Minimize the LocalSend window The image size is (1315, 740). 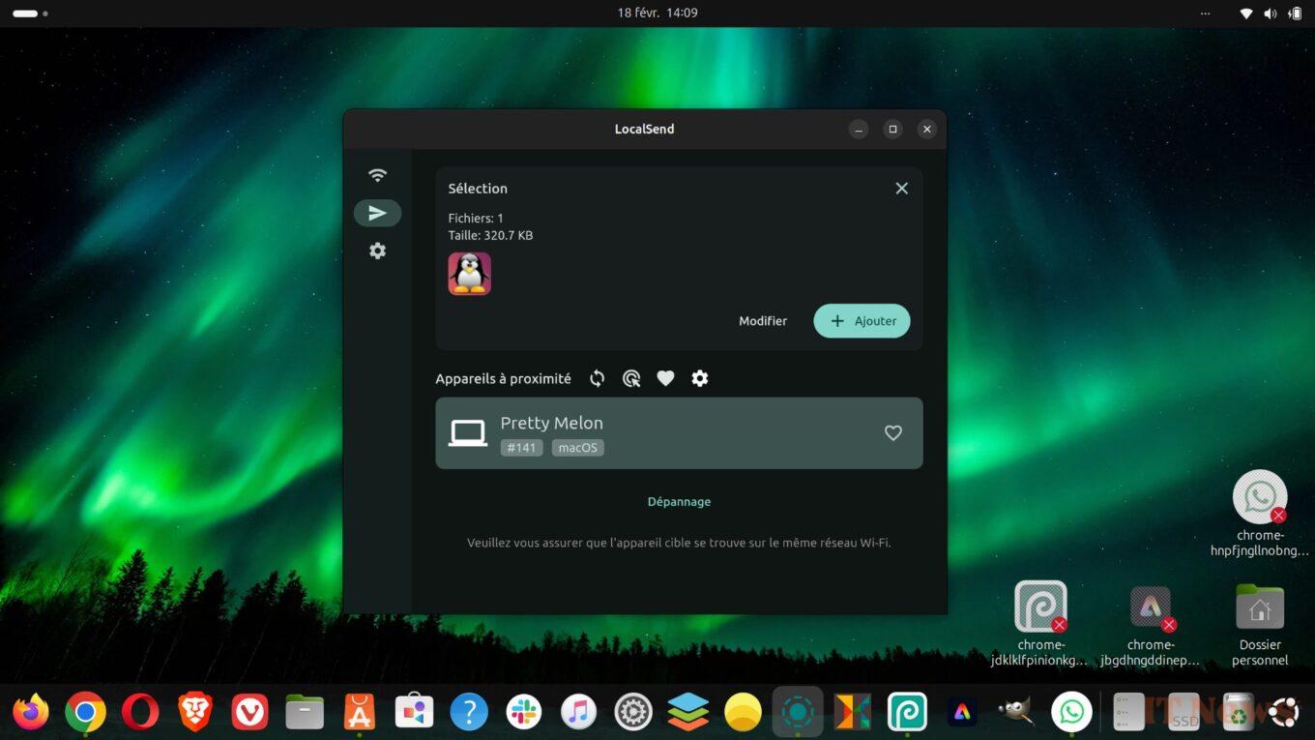pos(859,130)
